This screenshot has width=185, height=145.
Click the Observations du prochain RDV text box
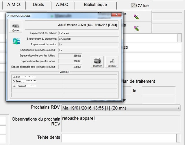[x=121, y=124]
